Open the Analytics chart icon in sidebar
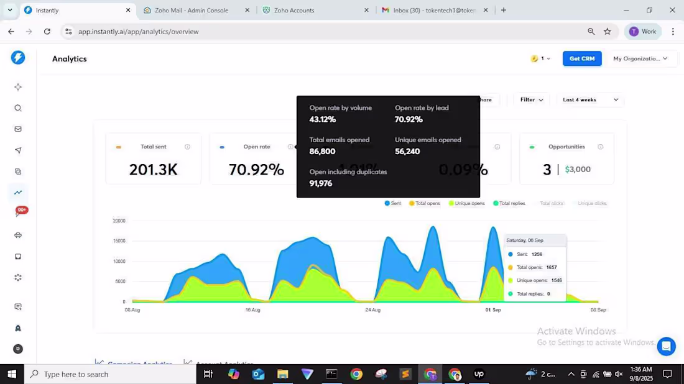684x384 pixels. tap(18, 192)
